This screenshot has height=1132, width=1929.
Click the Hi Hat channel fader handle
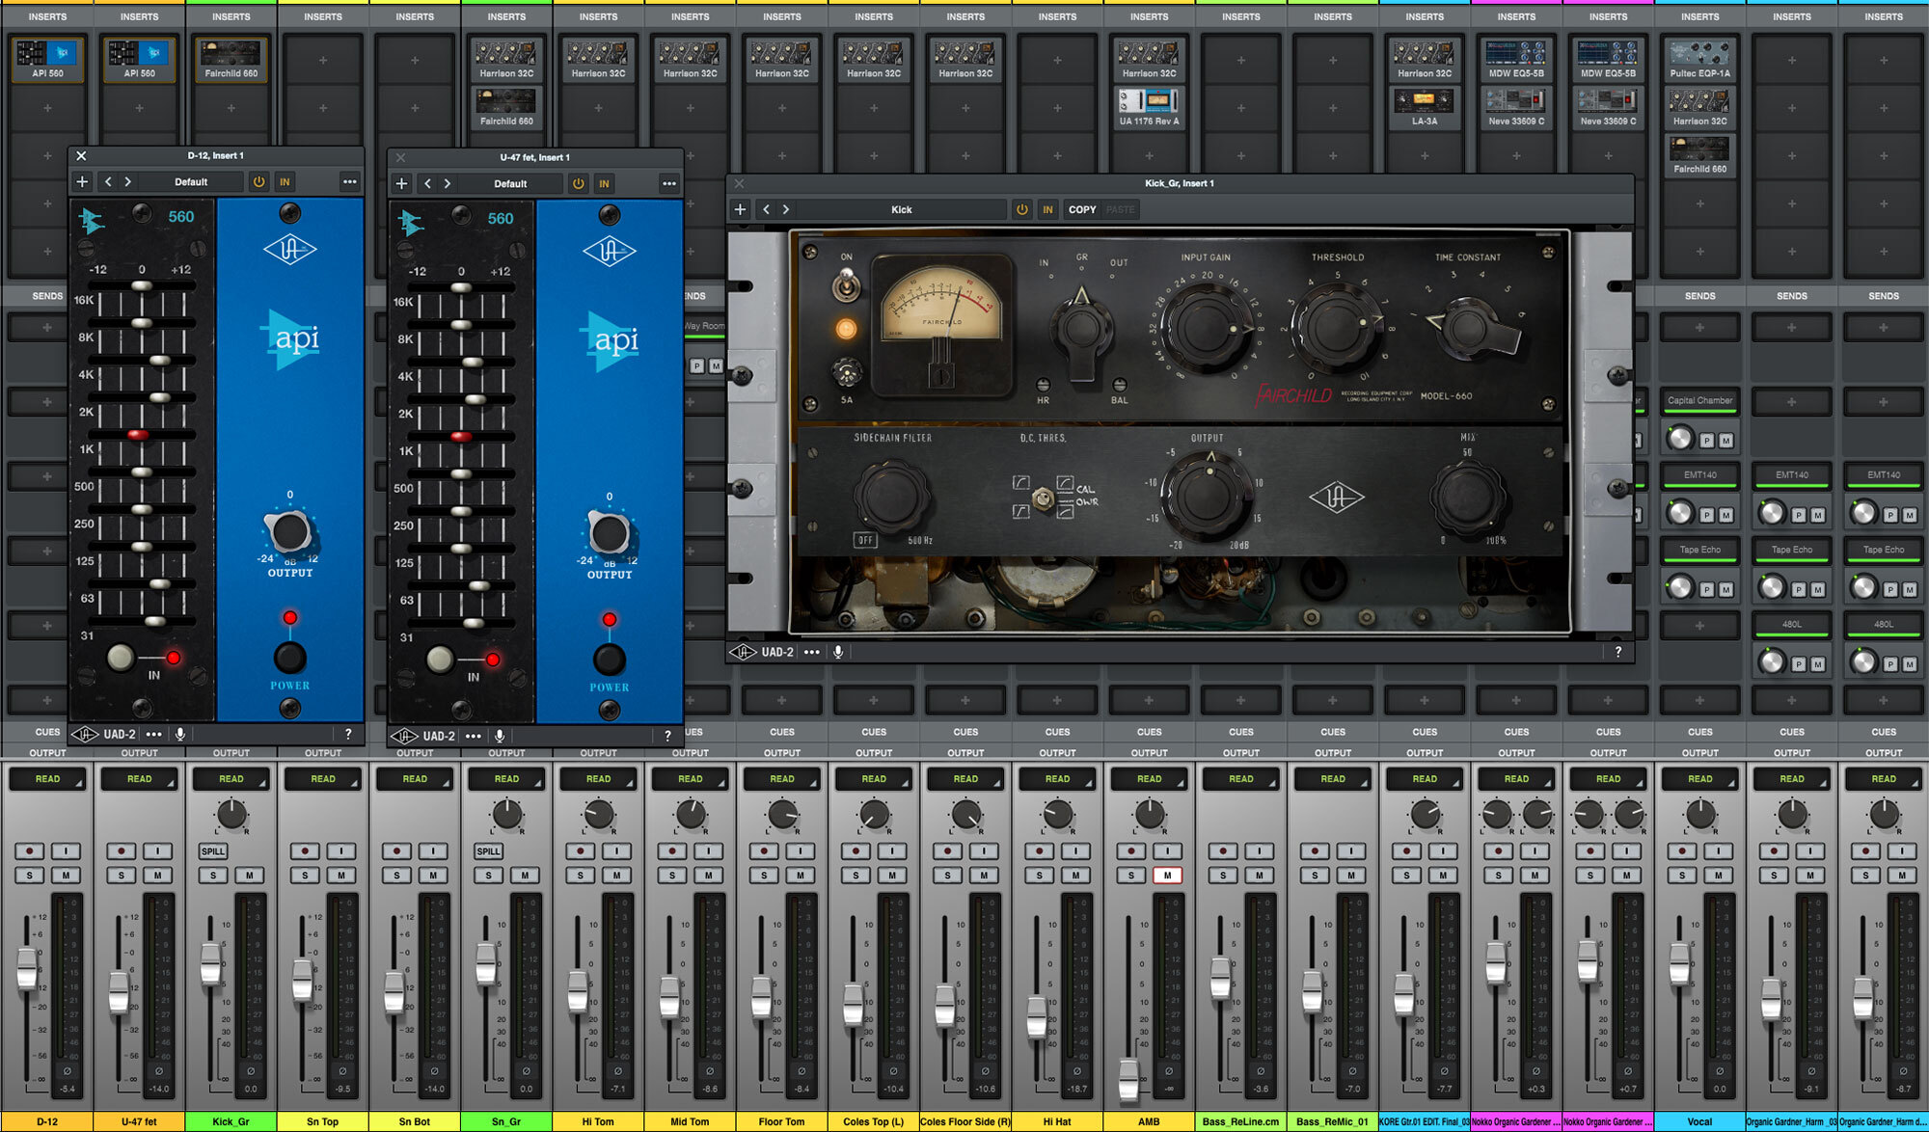(1037, 1017)
